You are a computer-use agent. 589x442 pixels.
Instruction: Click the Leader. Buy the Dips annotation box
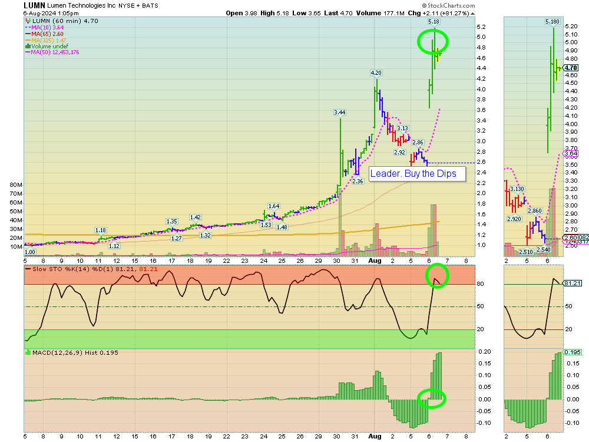[x=417, y=174]
